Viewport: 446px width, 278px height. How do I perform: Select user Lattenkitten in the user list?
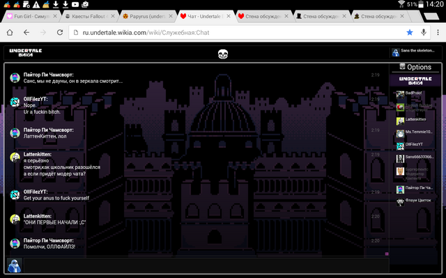[415, 121]
